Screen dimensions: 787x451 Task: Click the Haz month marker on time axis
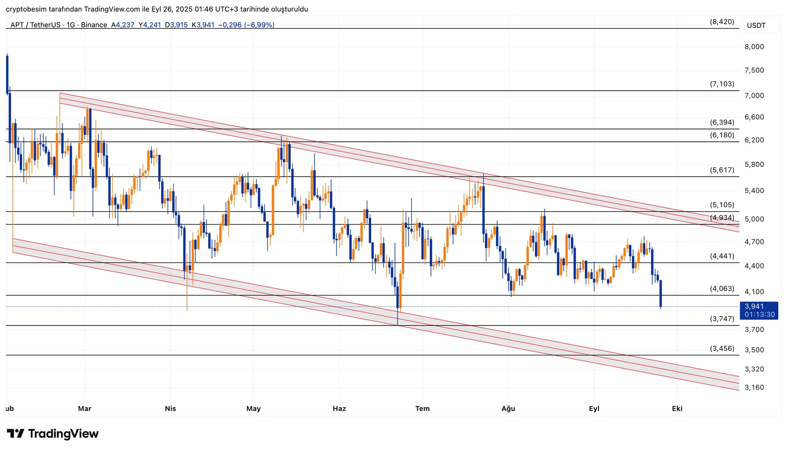tap(339, 409)
